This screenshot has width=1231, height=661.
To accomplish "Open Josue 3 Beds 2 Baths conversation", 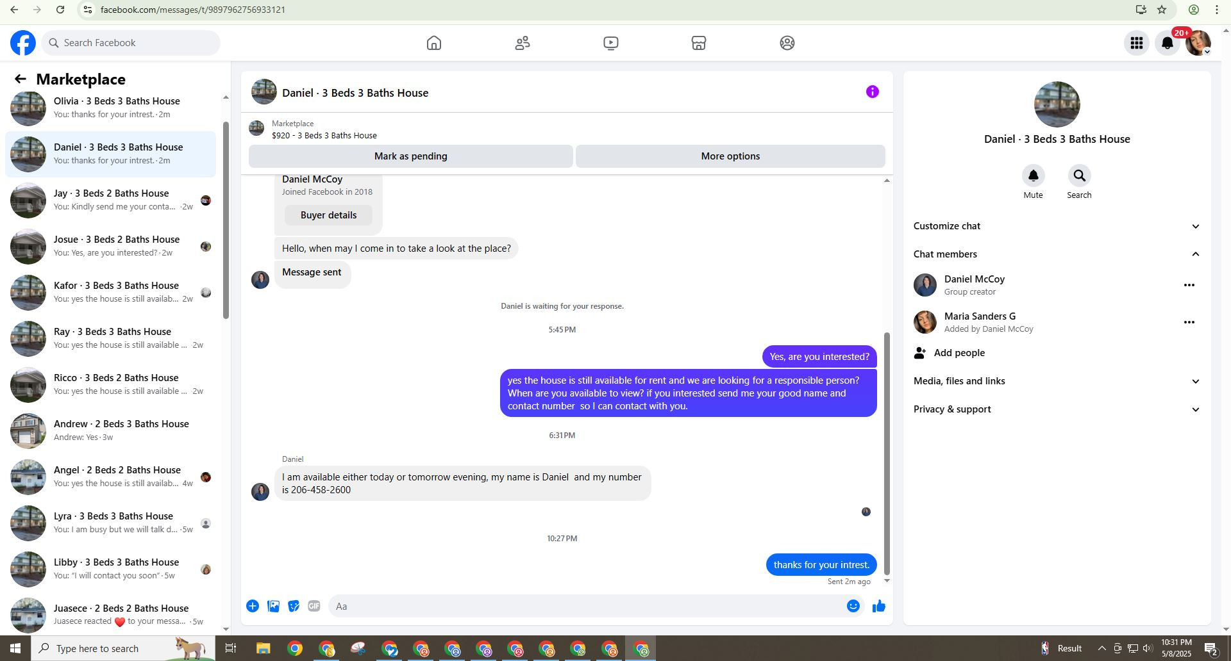I will click(x=110, y=246).
